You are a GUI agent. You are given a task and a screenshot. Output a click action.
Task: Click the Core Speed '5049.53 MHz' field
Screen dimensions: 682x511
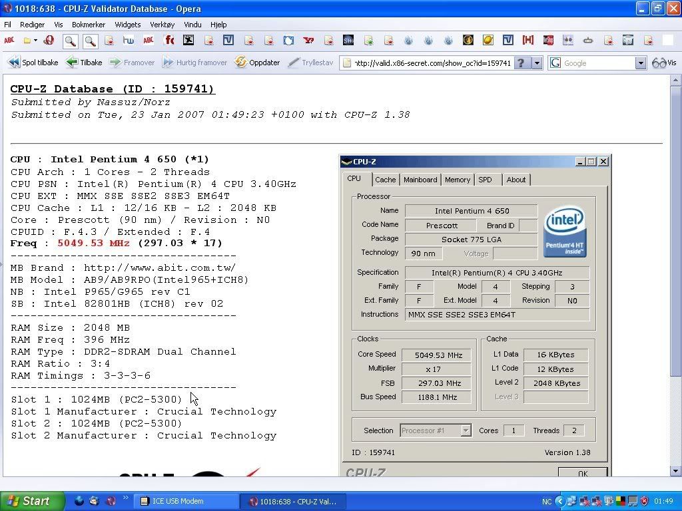(x=436, y=355)
